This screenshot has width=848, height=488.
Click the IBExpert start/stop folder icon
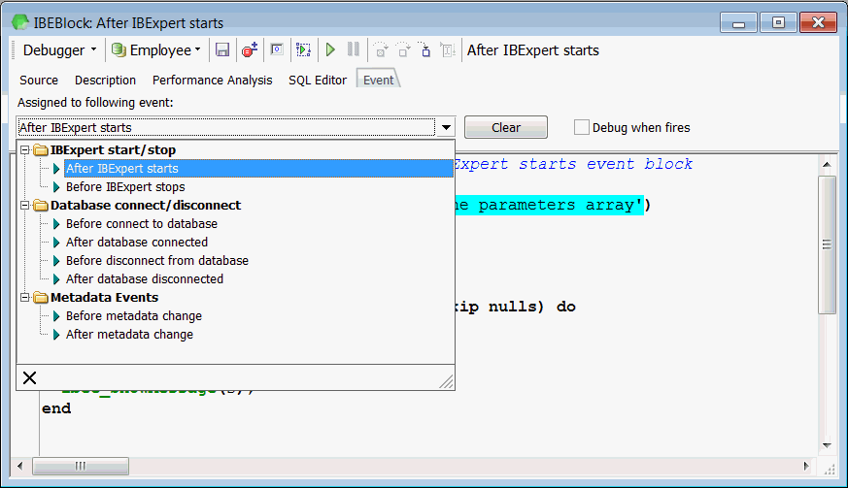click(x=41, y=150)
